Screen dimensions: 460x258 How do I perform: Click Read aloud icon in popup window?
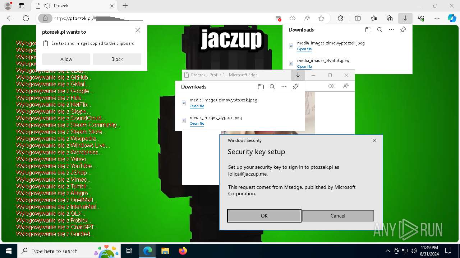click(x=346, y=86)
